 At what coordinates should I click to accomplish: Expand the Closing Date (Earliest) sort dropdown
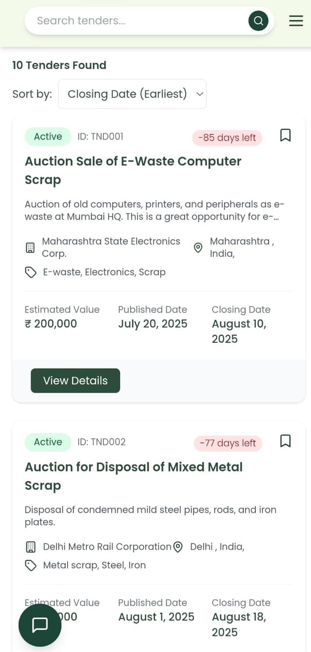[x=132, y=94]
